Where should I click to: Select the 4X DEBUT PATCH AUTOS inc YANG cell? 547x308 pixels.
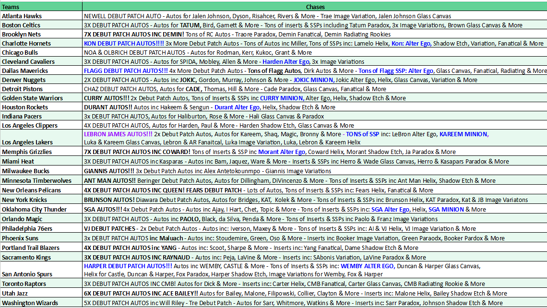(x=315, y=247)
